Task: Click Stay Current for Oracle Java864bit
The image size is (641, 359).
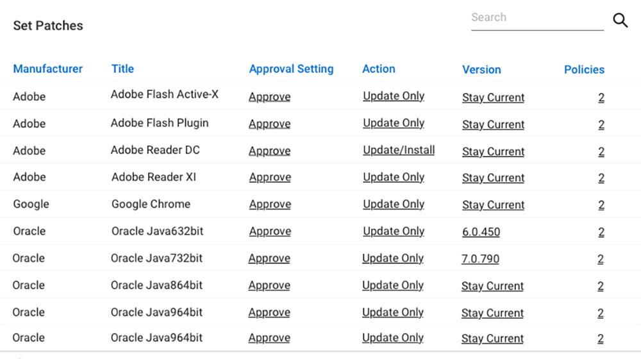Action: click(x=492, y=286)
